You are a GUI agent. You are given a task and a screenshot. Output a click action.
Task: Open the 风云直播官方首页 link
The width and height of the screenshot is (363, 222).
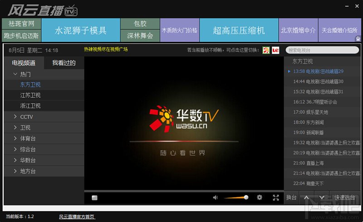(77, 217)
